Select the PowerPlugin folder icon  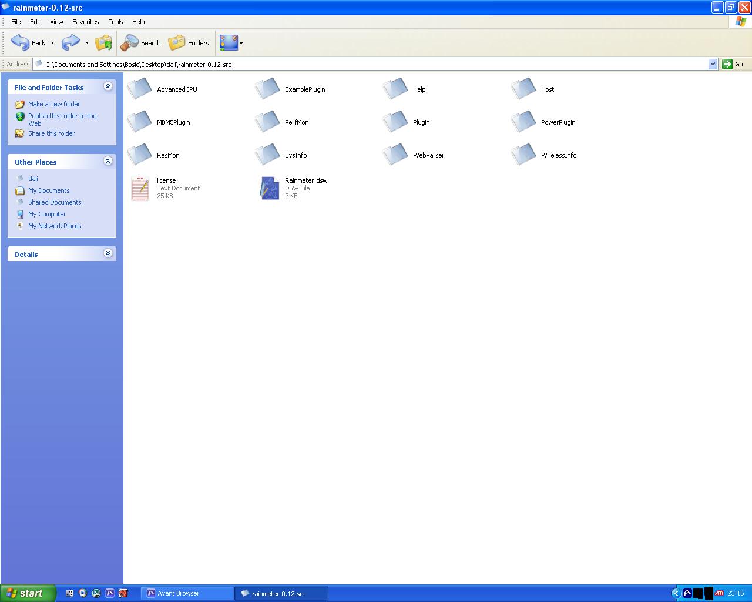tap(524, 122)
